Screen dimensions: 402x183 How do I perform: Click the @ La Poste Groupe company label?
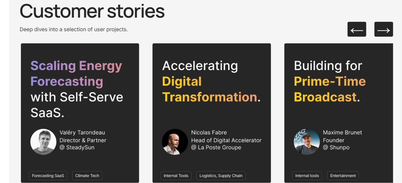click(216, 147)
